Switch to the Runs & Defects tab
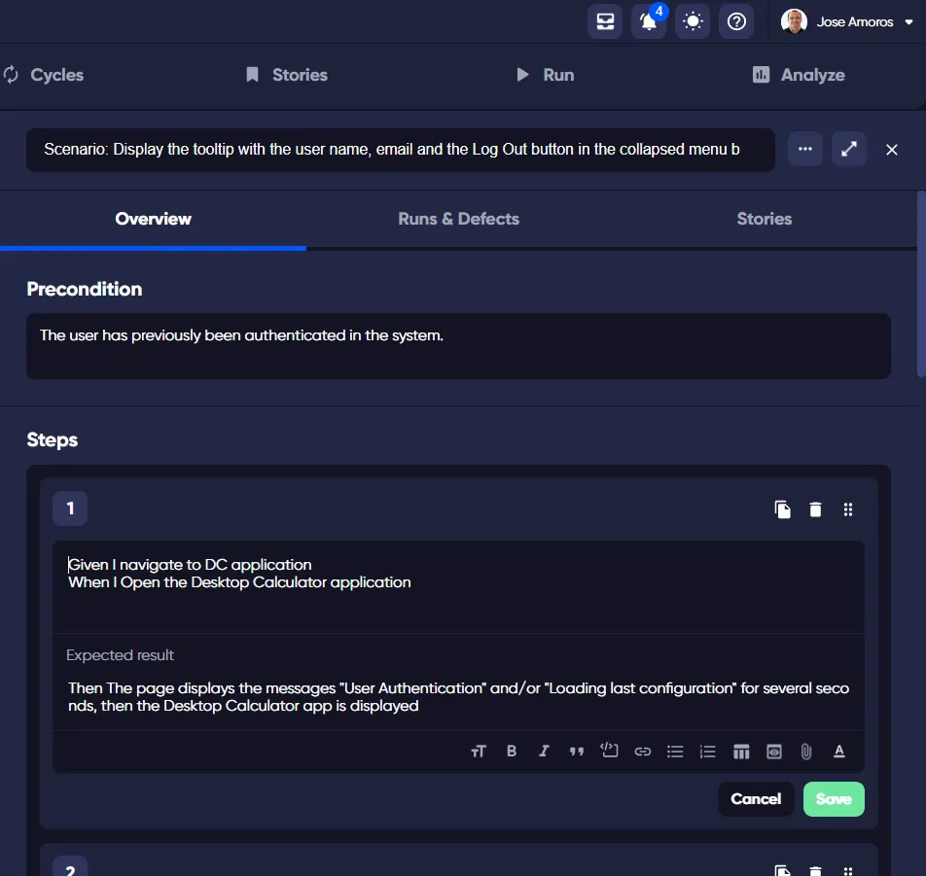926x876 pixels. (459, 219)
